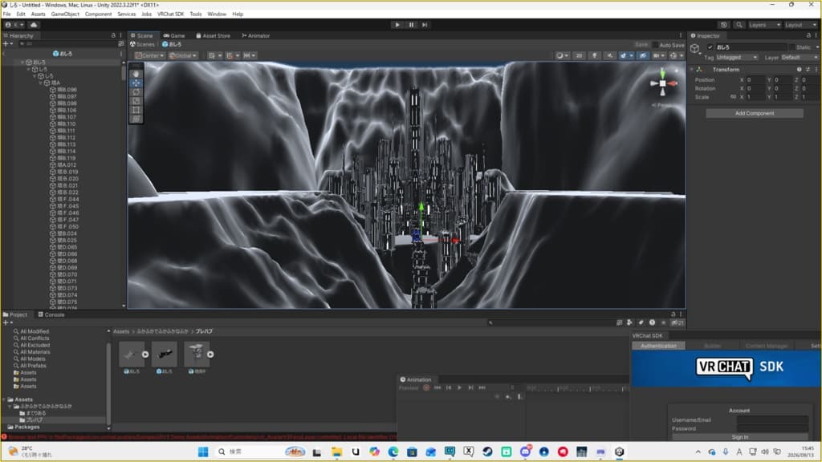The height and width of the screenshot is (462, 822).
Task: Click the Authentication tab in VRChat SDK
Action: tap(658, 346)
